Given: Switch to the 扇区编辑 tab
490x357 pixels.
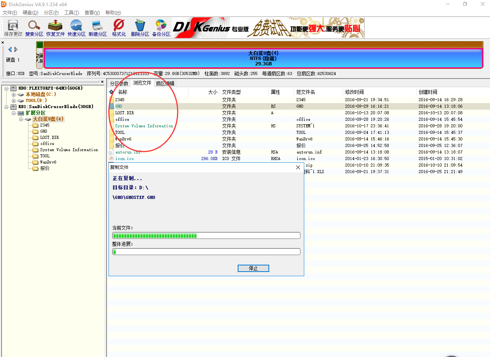Looking at the screenshot, I should pos(165,83).
